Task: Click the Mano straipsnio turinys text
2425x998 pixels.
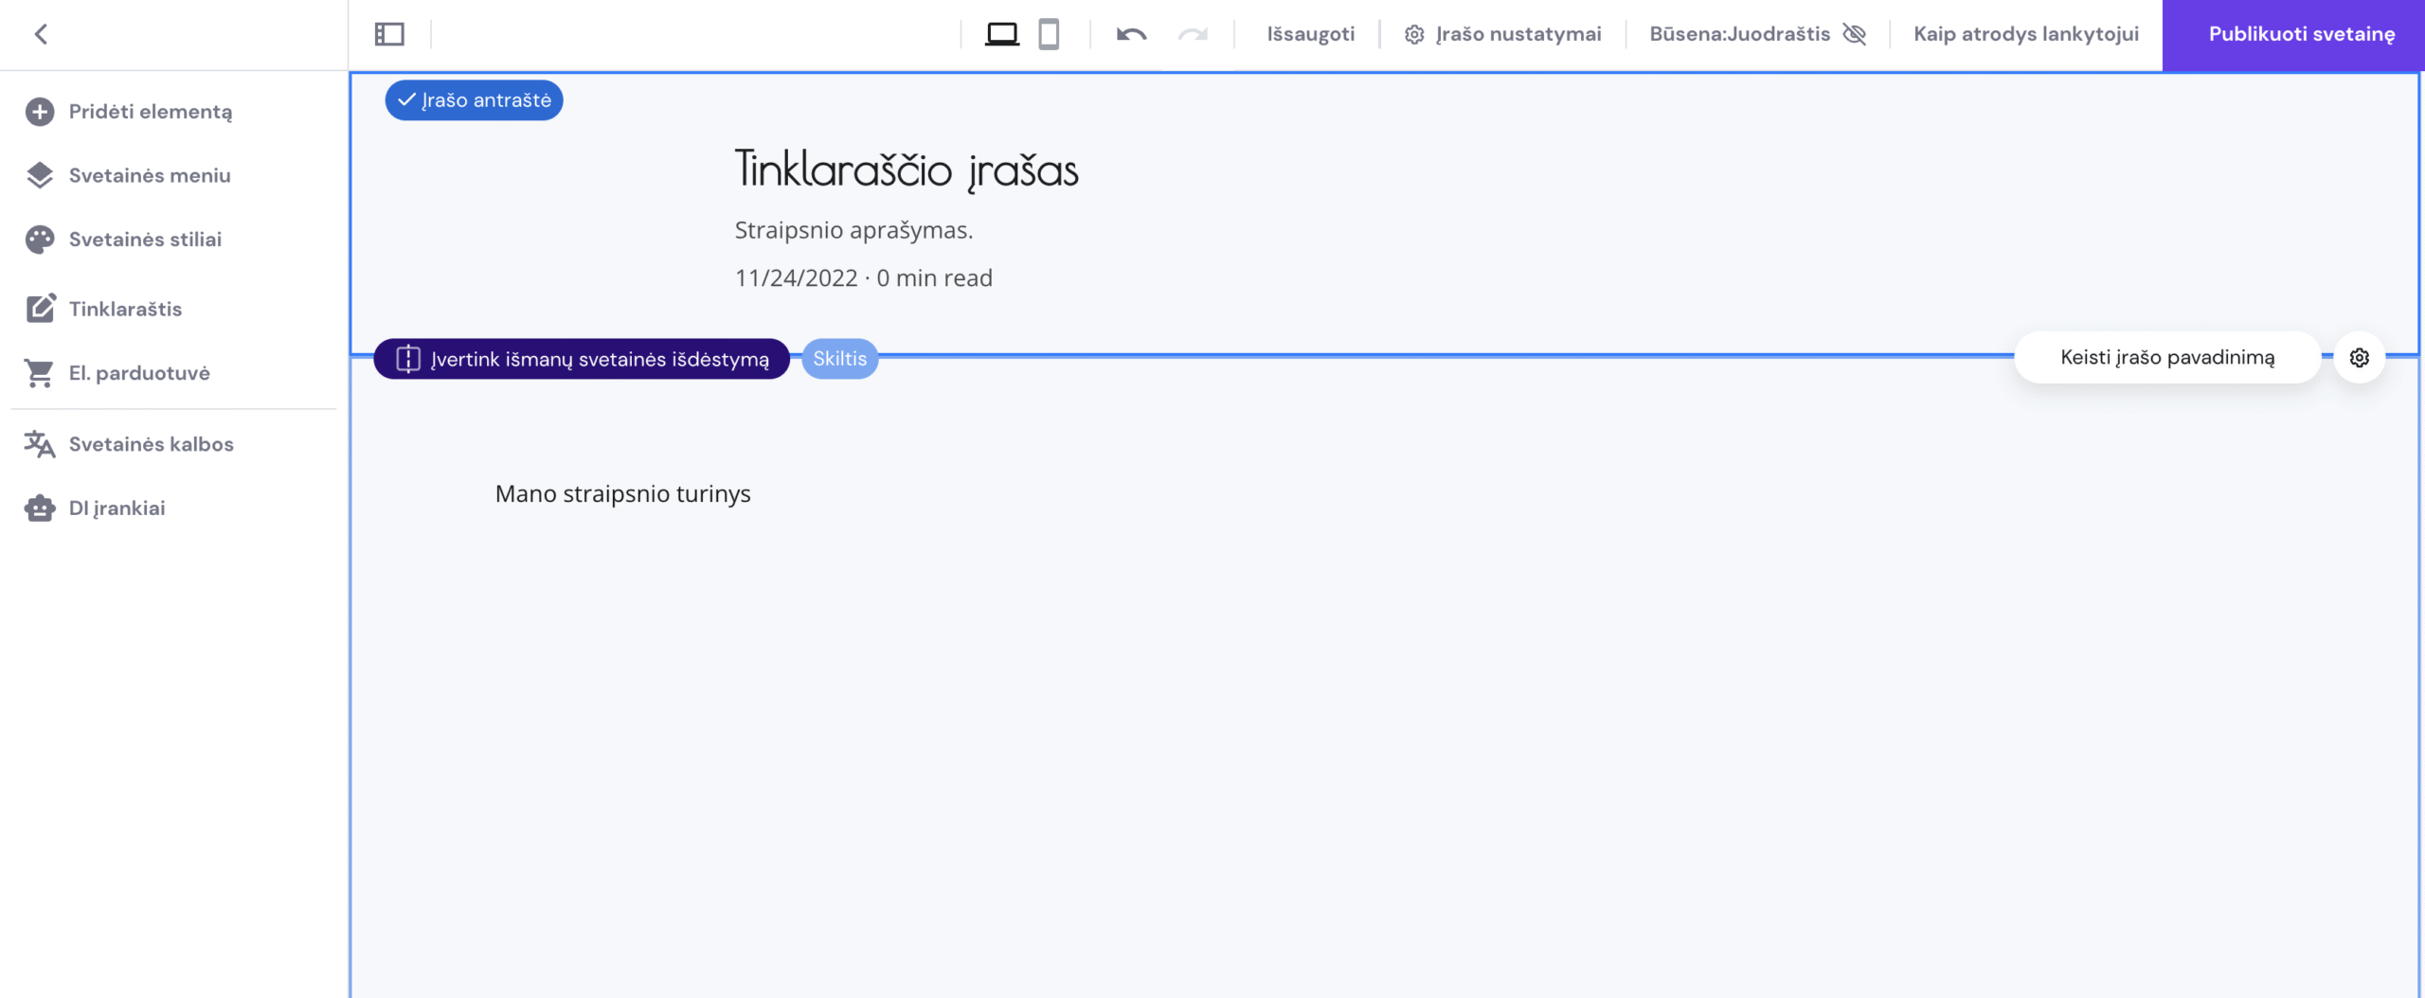Action: (x=622, y=493)
